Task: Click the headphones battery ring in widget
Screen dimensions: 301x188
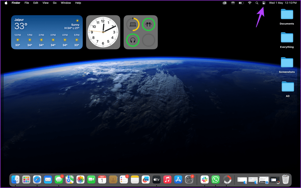Action: pyautogui.click(x=133, y=40)
